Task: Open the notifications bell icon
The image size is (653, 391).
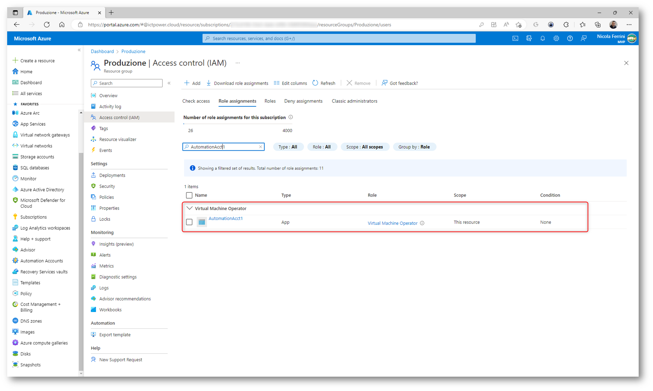Action: [x=542, y=38]
